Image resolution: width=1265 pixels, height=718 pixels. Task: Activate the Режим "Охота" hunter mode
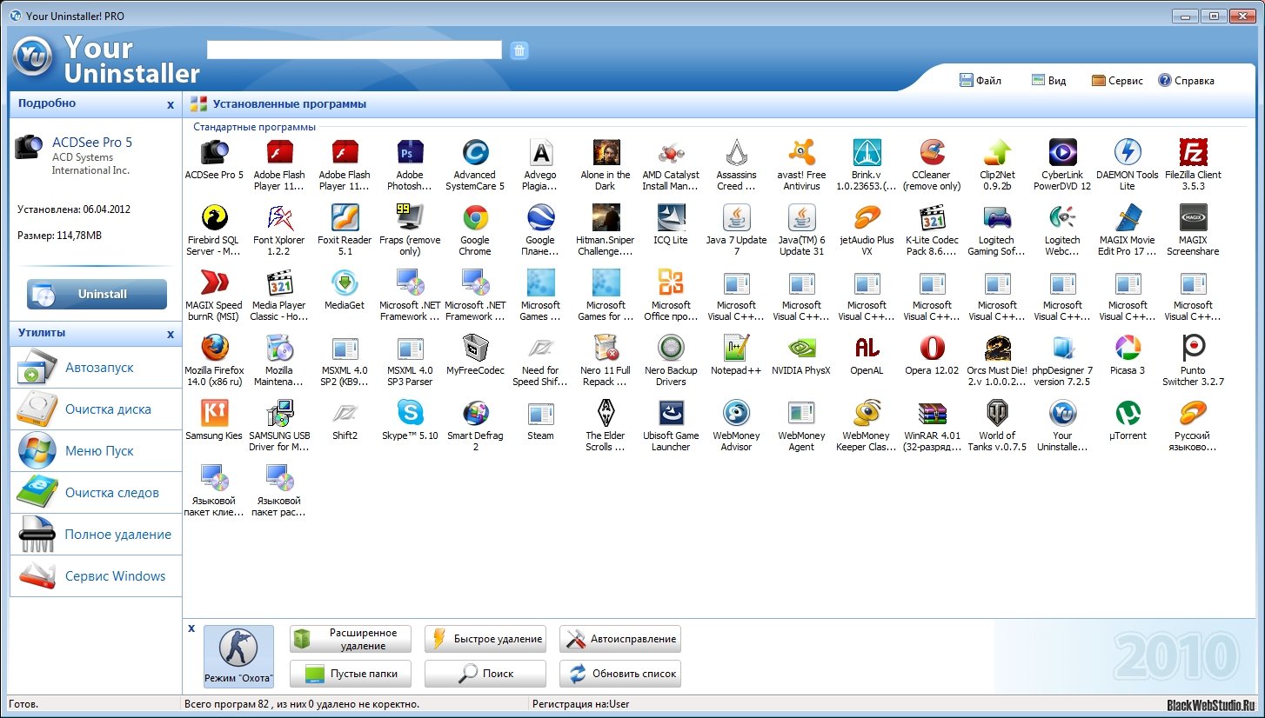[x=238, y=656]
